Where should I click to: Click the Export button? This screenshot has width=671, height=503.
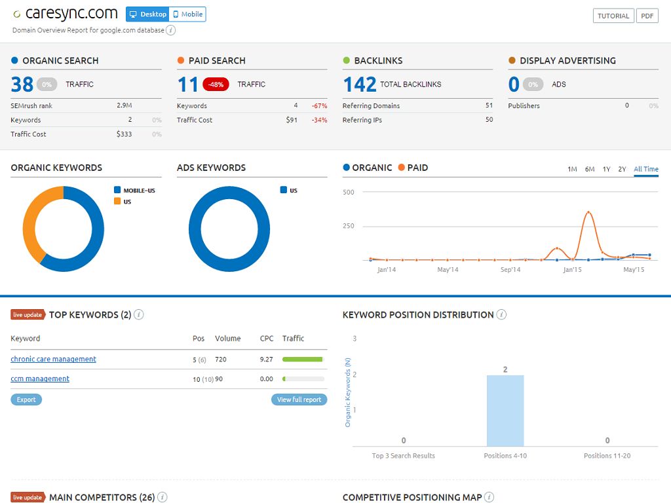[x=26, y=400]
